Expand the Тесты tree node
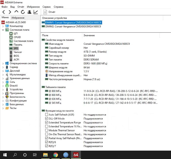 point(3,108)
